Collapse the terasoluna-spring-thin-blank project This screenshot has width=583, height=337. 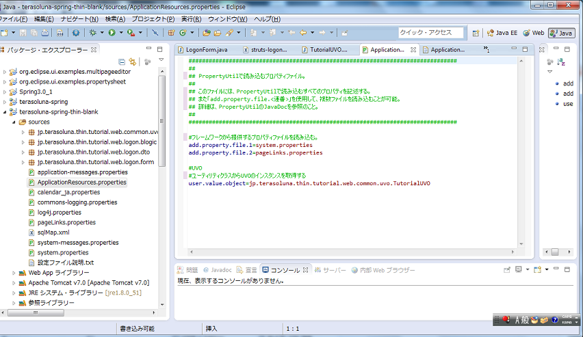(x=5, y=112)
